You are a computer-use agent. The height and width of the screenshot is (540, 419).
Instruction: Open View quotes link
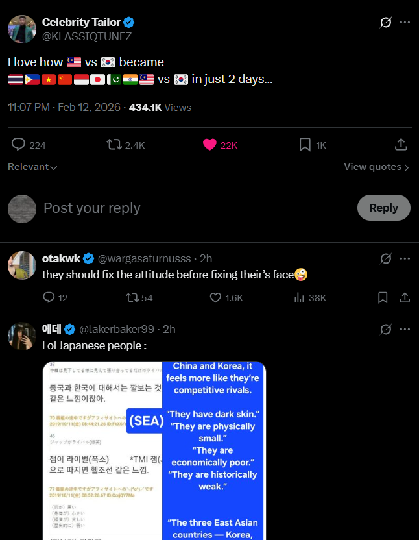tap(376, 167)
